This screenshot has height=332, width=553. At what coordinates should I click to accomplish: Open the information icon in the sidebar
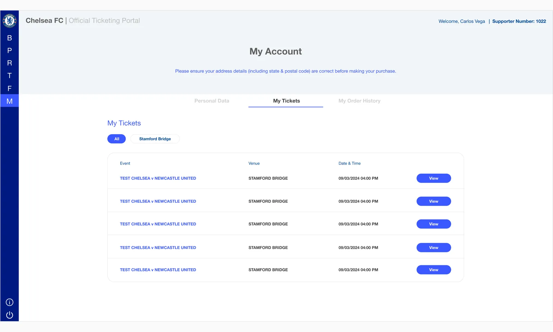point(10,302)
